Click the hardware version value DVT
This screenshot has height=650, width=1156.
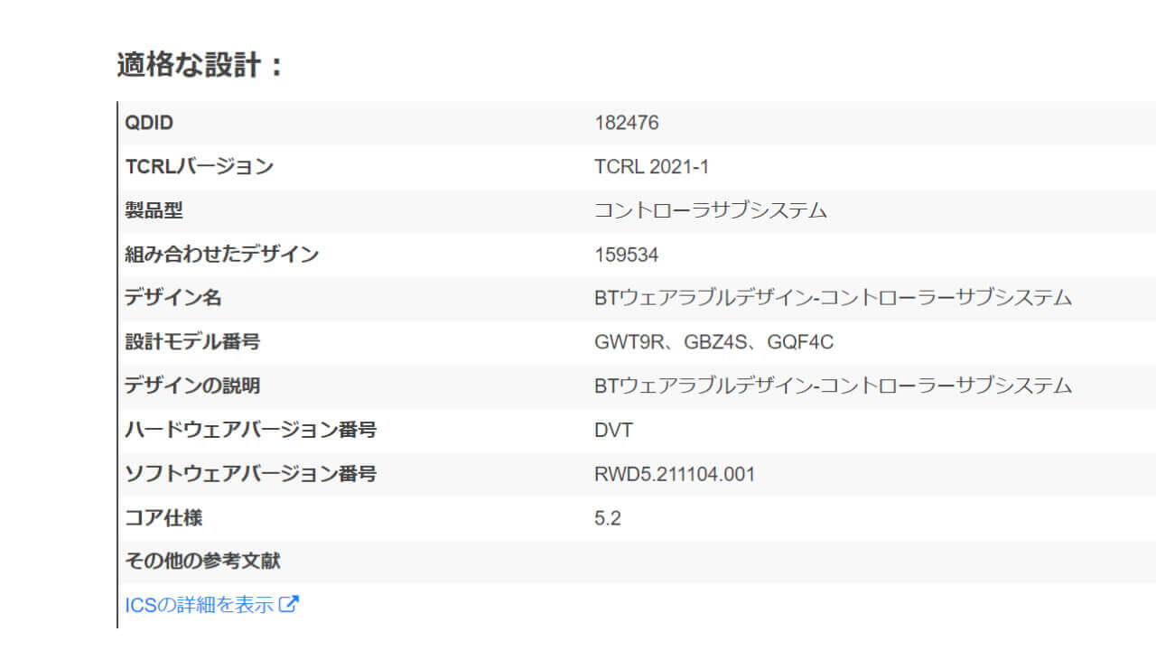[614, 430]
